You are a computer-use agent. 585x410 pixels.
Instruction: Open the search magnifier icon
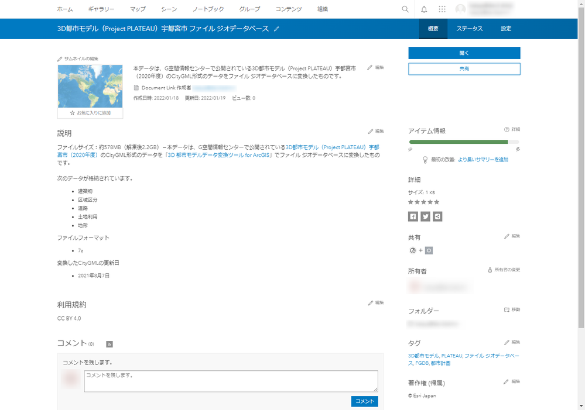[405, 9]
